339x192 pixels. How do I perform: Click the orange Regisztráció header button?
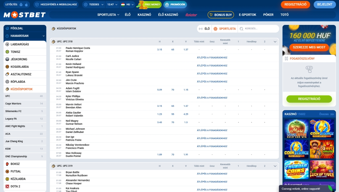(x=295, y=4)
